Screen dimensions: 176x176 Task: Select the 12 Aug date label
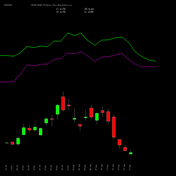coord(113,167)
